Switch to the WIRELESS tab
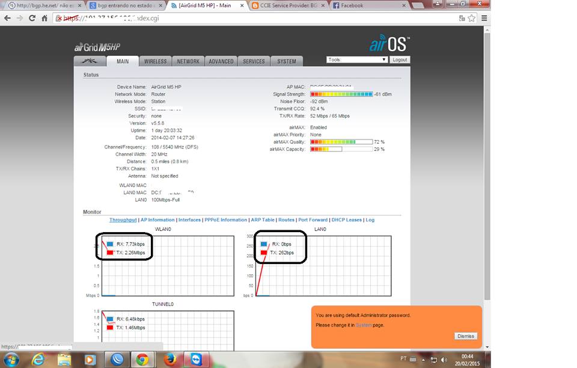577x368 pixels. click(155, 61)
